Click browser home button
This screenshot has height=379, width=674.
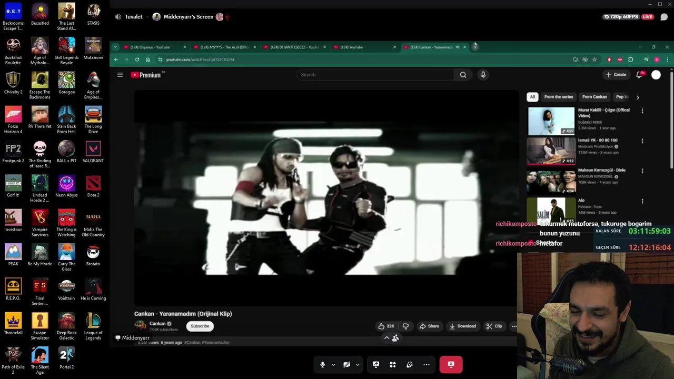148,59
